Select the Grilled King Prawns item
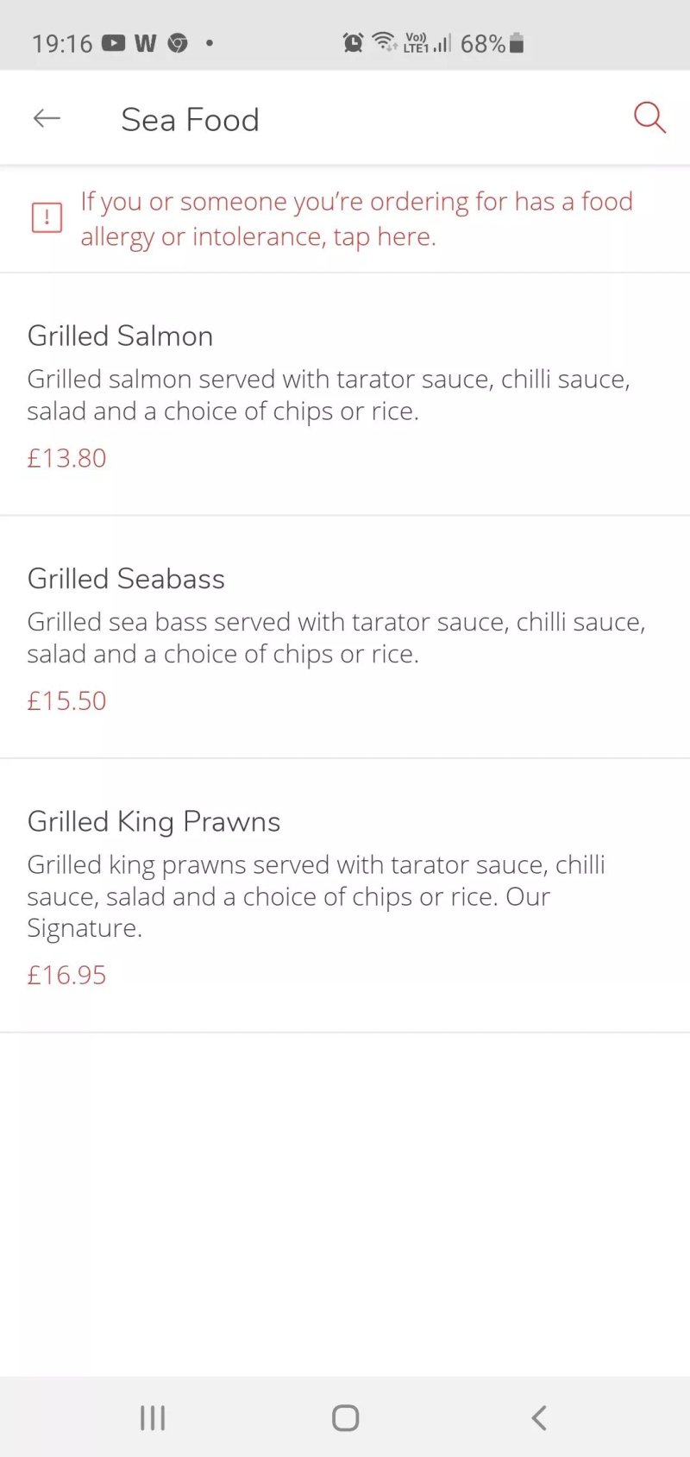Image resolution: width=690 pixels, height=1457 pixels. point(345,895)
